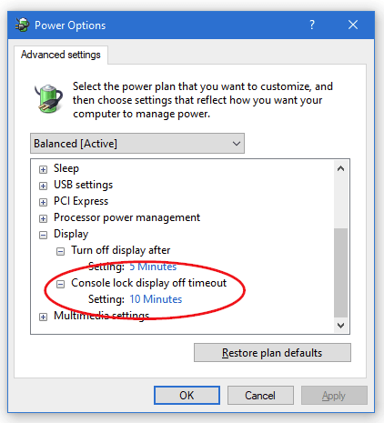Close the Power Options dialog

[x=353, y=25]
